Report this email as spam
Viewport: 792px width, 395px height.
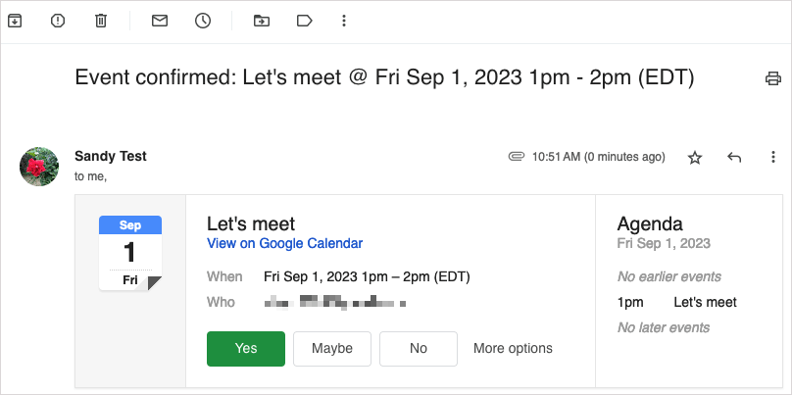pyautogui.click(x=58, y=21)
